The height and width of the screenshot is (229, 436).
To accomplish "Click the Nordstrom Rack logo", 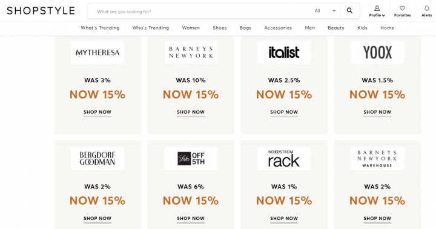I will pos(284,159).
